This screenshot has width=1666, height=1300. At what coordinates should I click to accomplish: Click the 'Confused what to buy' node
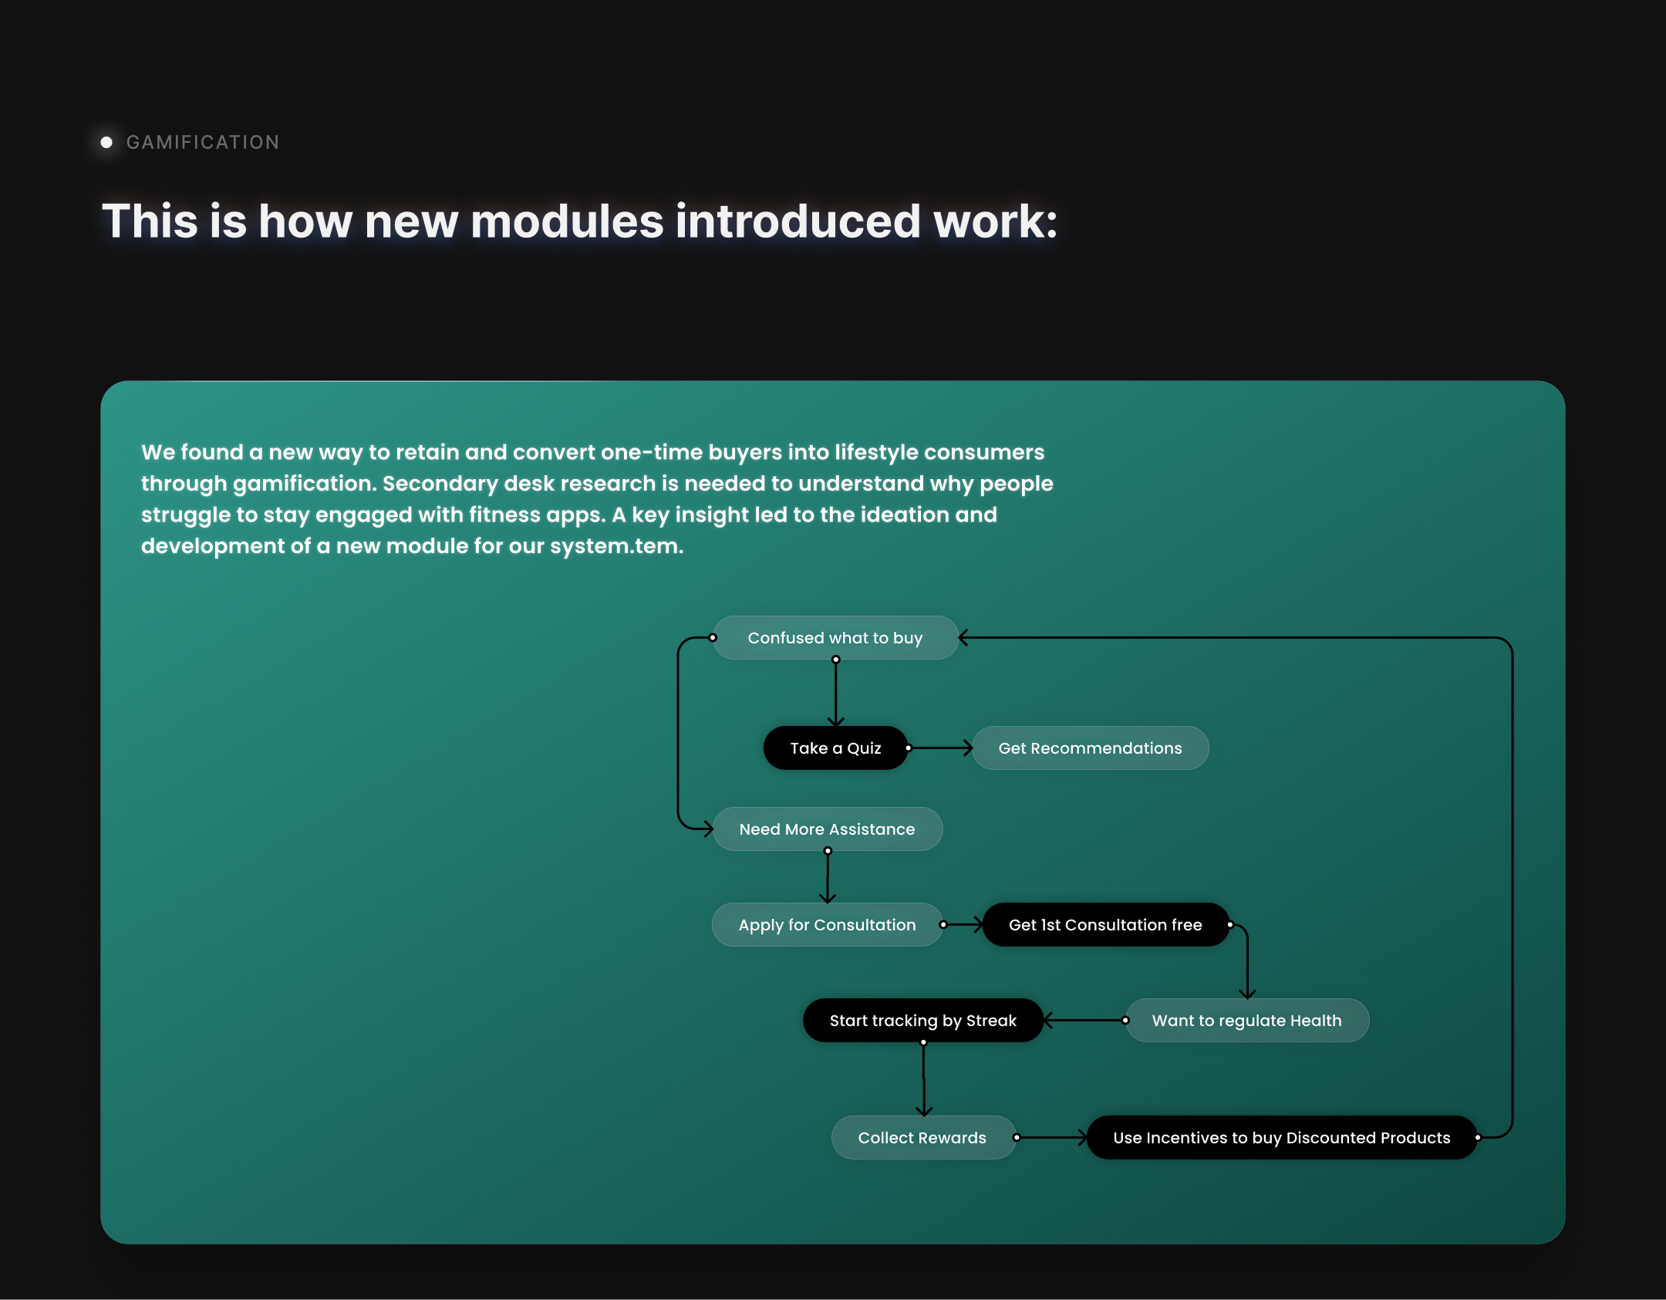pos(835,638)
